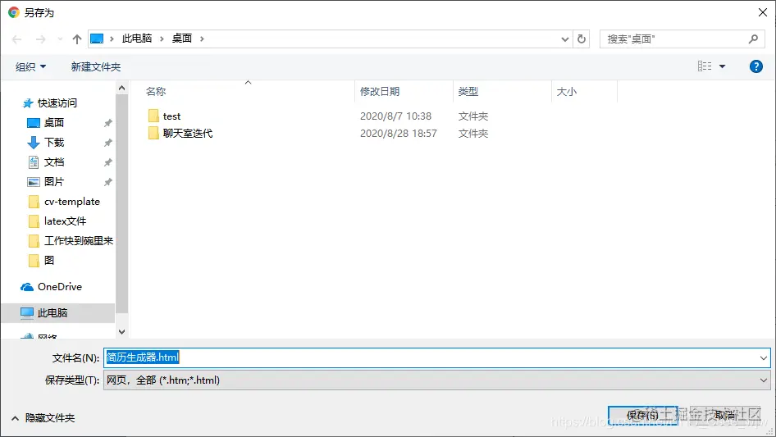Click the date 2020/8/28 18:57
Screen dimensions: 776x437
399,133
